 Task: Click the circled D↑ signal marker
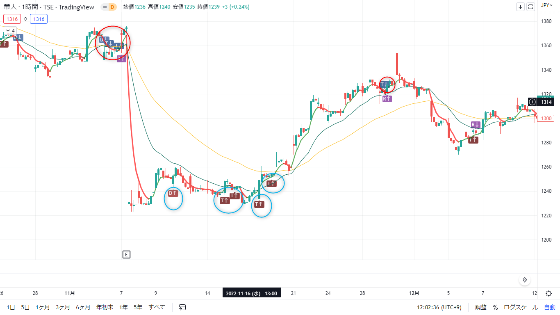(173, 193)
